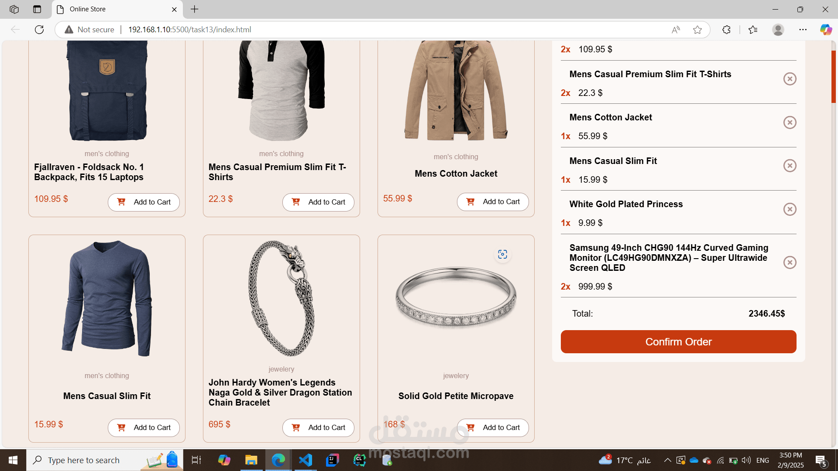The image size is (838, 471).
Task: Open browser Extensions icon
Action: click(726, 30)
